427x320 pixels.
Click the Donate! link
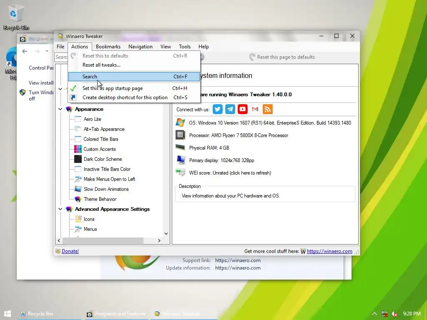tap(70, 251)
